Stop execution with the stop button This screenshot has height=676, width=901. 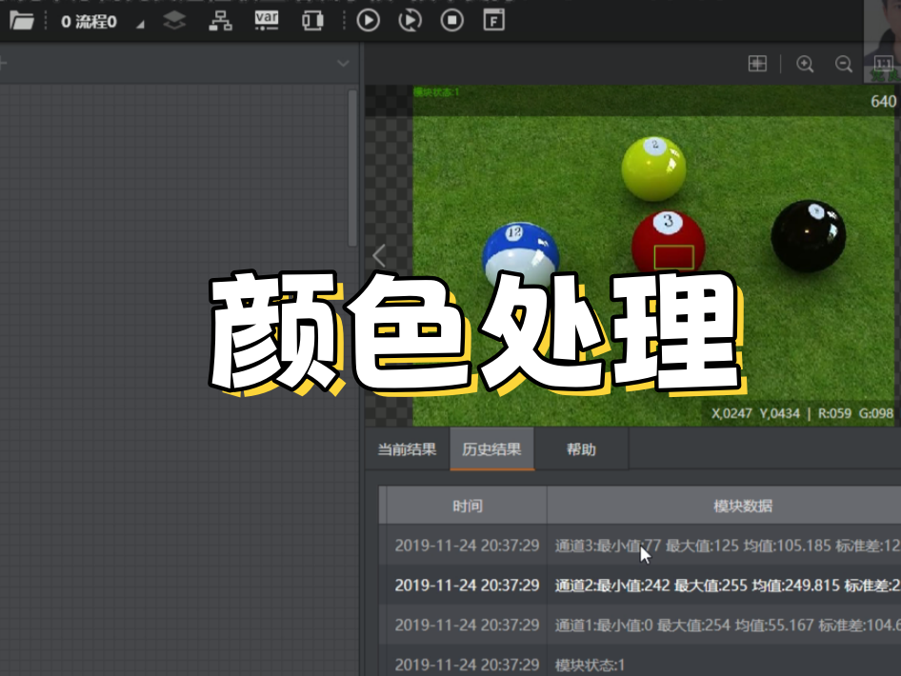[x=452, y=21]
